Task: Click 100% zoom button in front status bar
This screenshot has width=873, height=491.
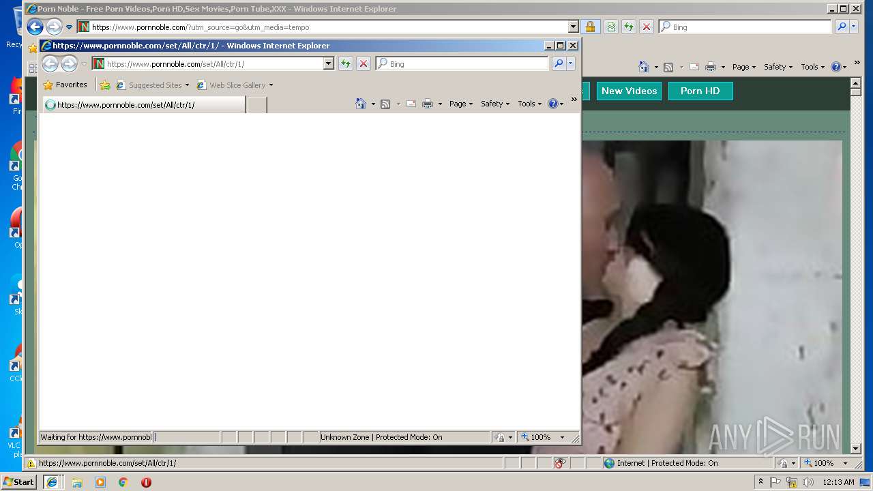Action: click(537, 437)
